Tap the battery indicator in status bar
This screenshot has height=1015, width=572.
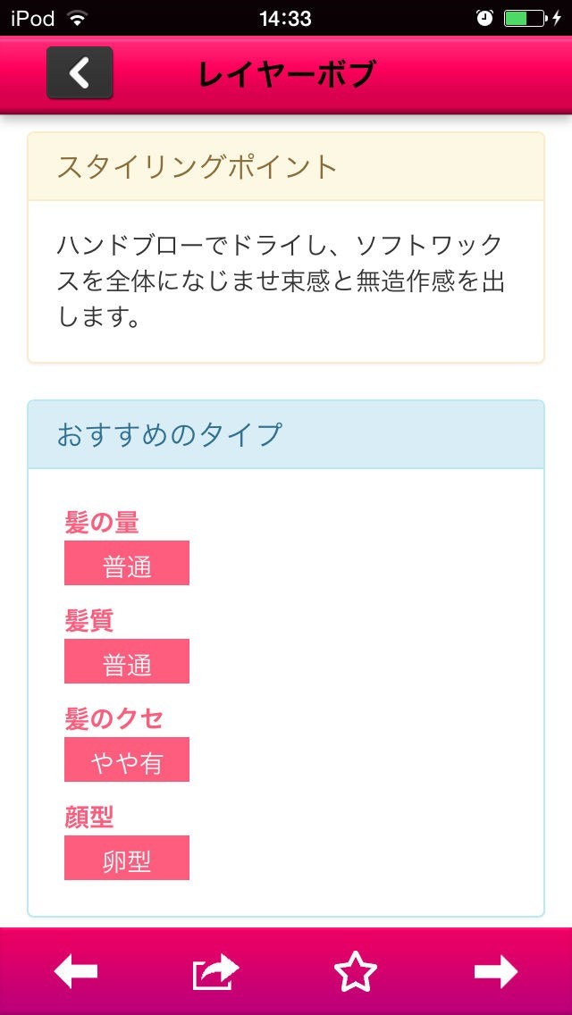(525, 18)
